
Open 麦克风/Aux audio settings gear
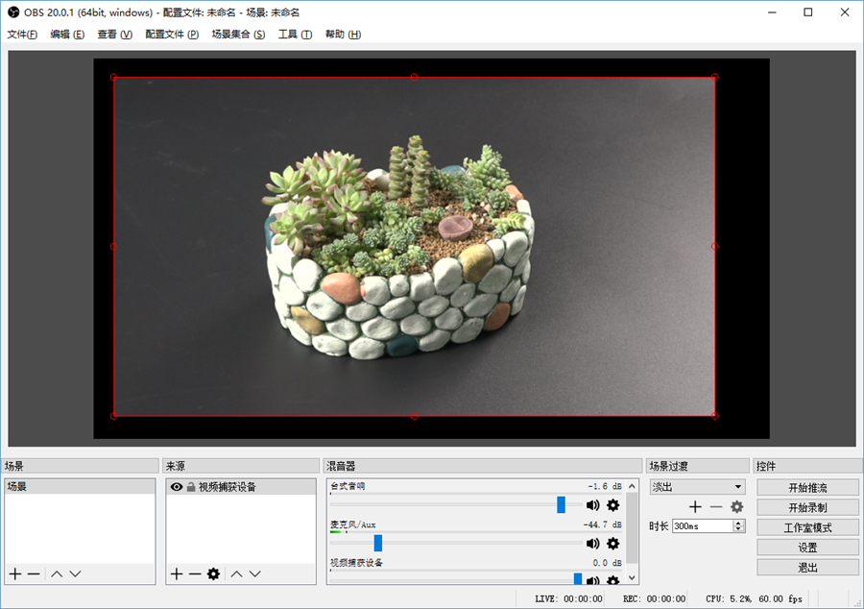[612, 544]
